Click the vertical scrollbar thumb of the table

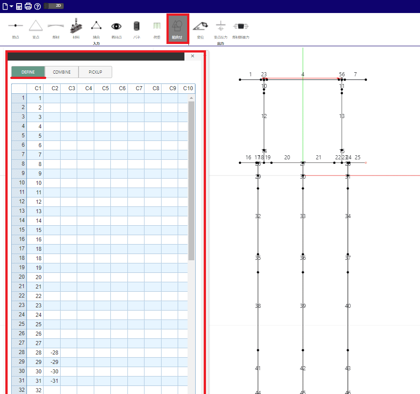[191, 181]
